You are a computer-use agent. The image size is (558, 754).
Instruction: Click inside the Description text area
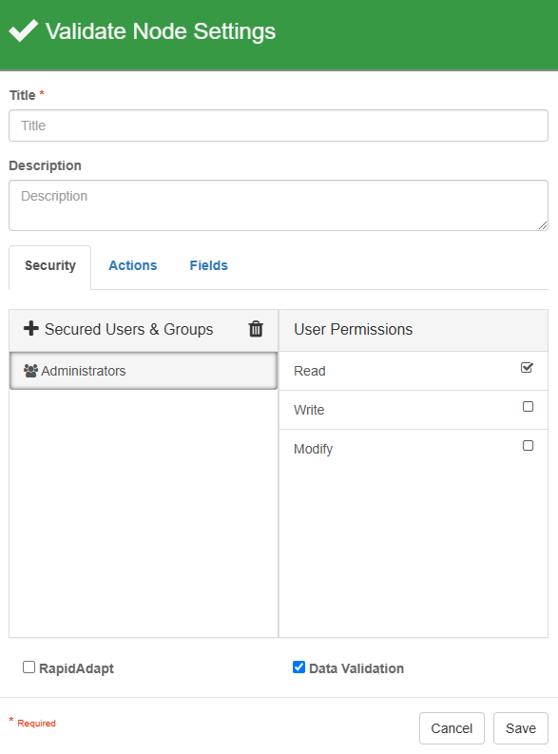click(279, 205)
